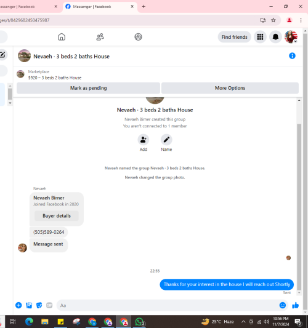Open Chrome's three-dot menu

point(301,20)
